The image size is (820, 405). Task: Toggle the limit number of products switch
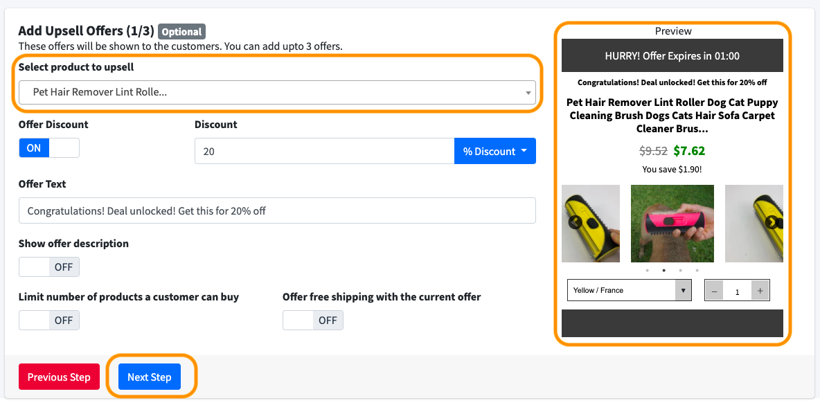[x=49, y=320]
